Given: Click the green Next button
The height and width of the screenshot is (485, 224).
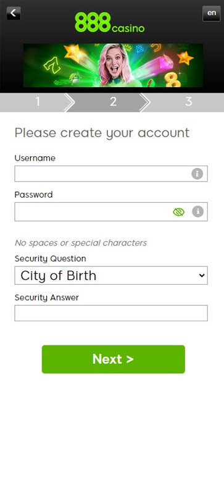Looking at the screenshot, I should [114, 359].
